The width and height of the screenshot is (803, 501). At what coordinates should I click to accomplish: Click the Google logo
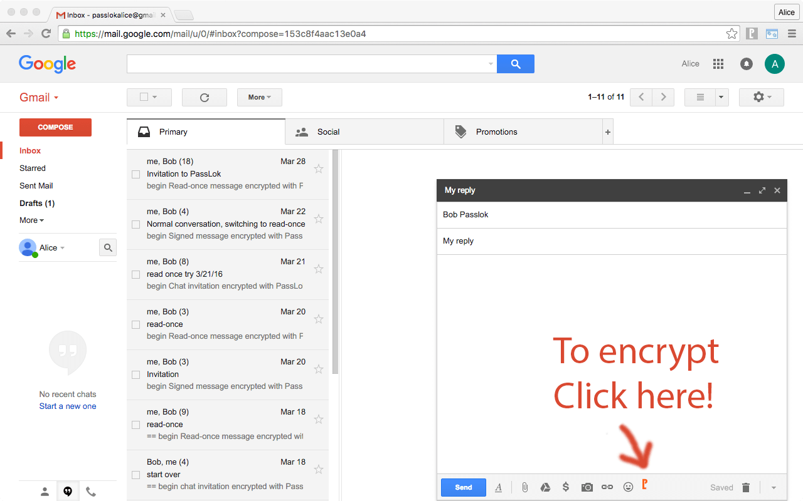(47, 64)
